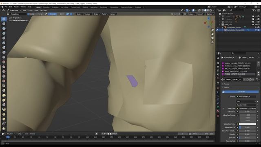Viewport: 261px width, 147px height.
Task: Open the Object Data properties tab
Action: click(x=218, y=107)
